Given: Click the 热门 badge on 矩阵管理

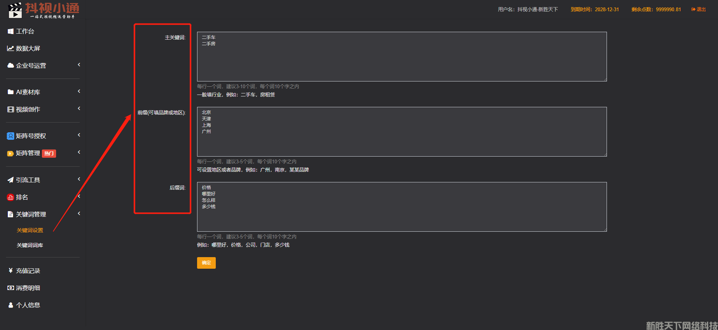Looking at the screenshot, I should tap(49, 154).
